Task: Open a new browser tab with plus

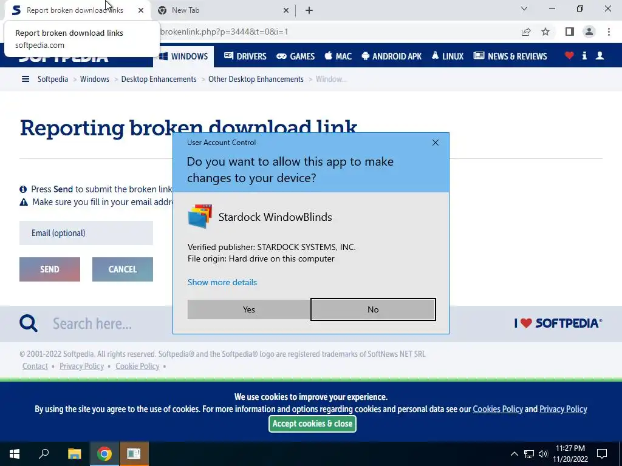Action: 309,10
